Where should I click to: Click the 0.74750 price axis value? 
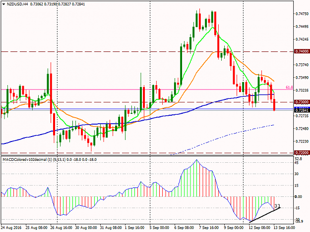[302, 14]
